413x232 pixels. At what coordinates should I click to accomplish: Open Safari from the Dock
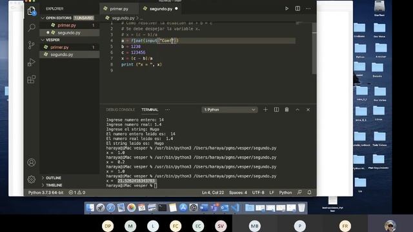(110, 208)
